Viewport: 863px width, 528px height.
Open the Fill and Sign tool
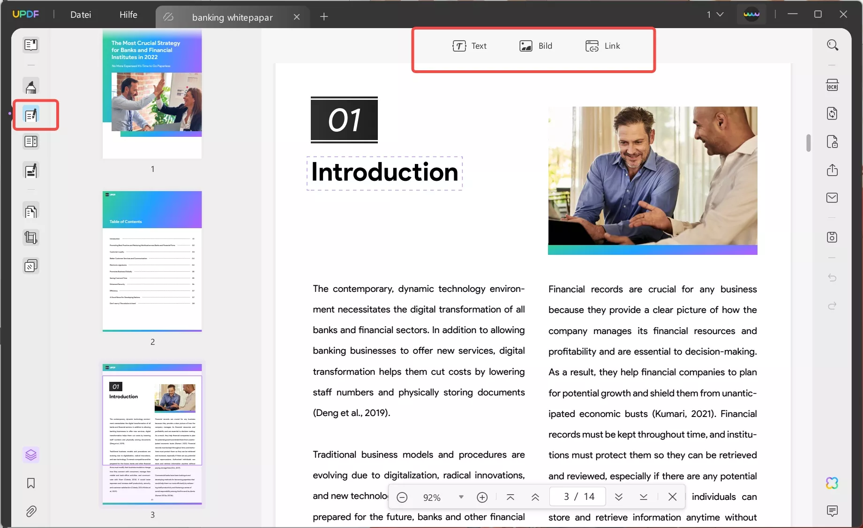tap(31, 171)
